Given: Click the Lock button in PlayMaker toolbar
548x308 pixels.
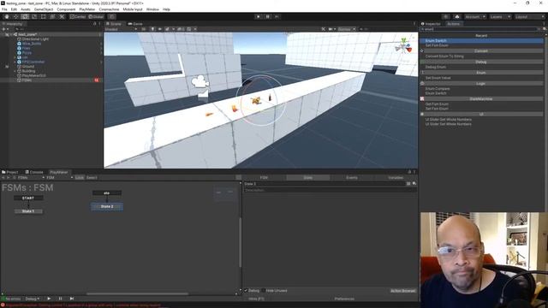Looking at the screenshot, I should tap(80, 177).
